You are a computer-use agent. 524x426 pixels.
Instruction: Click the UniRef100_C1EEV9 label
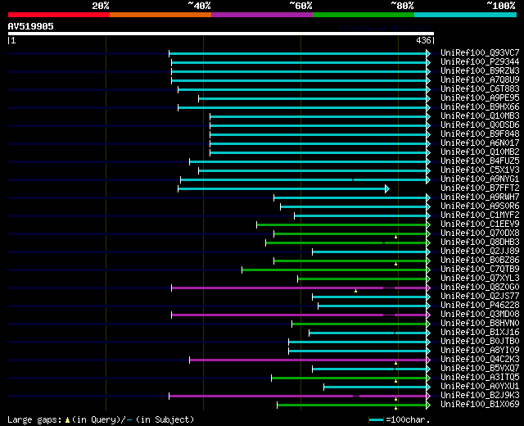click(480, 224)
